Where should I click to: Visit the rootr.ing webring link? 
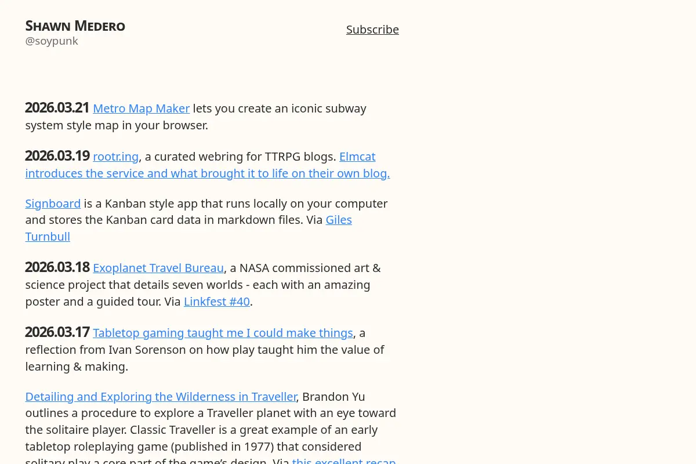click(x=116, y=157)
